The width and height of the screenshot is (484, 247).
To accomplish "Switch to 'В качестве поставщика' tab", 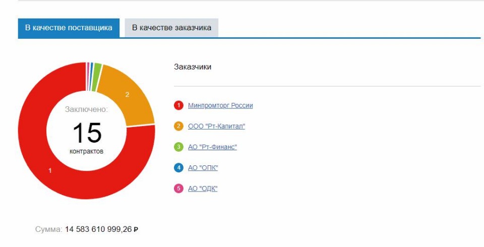I will [x=69, y=28].
